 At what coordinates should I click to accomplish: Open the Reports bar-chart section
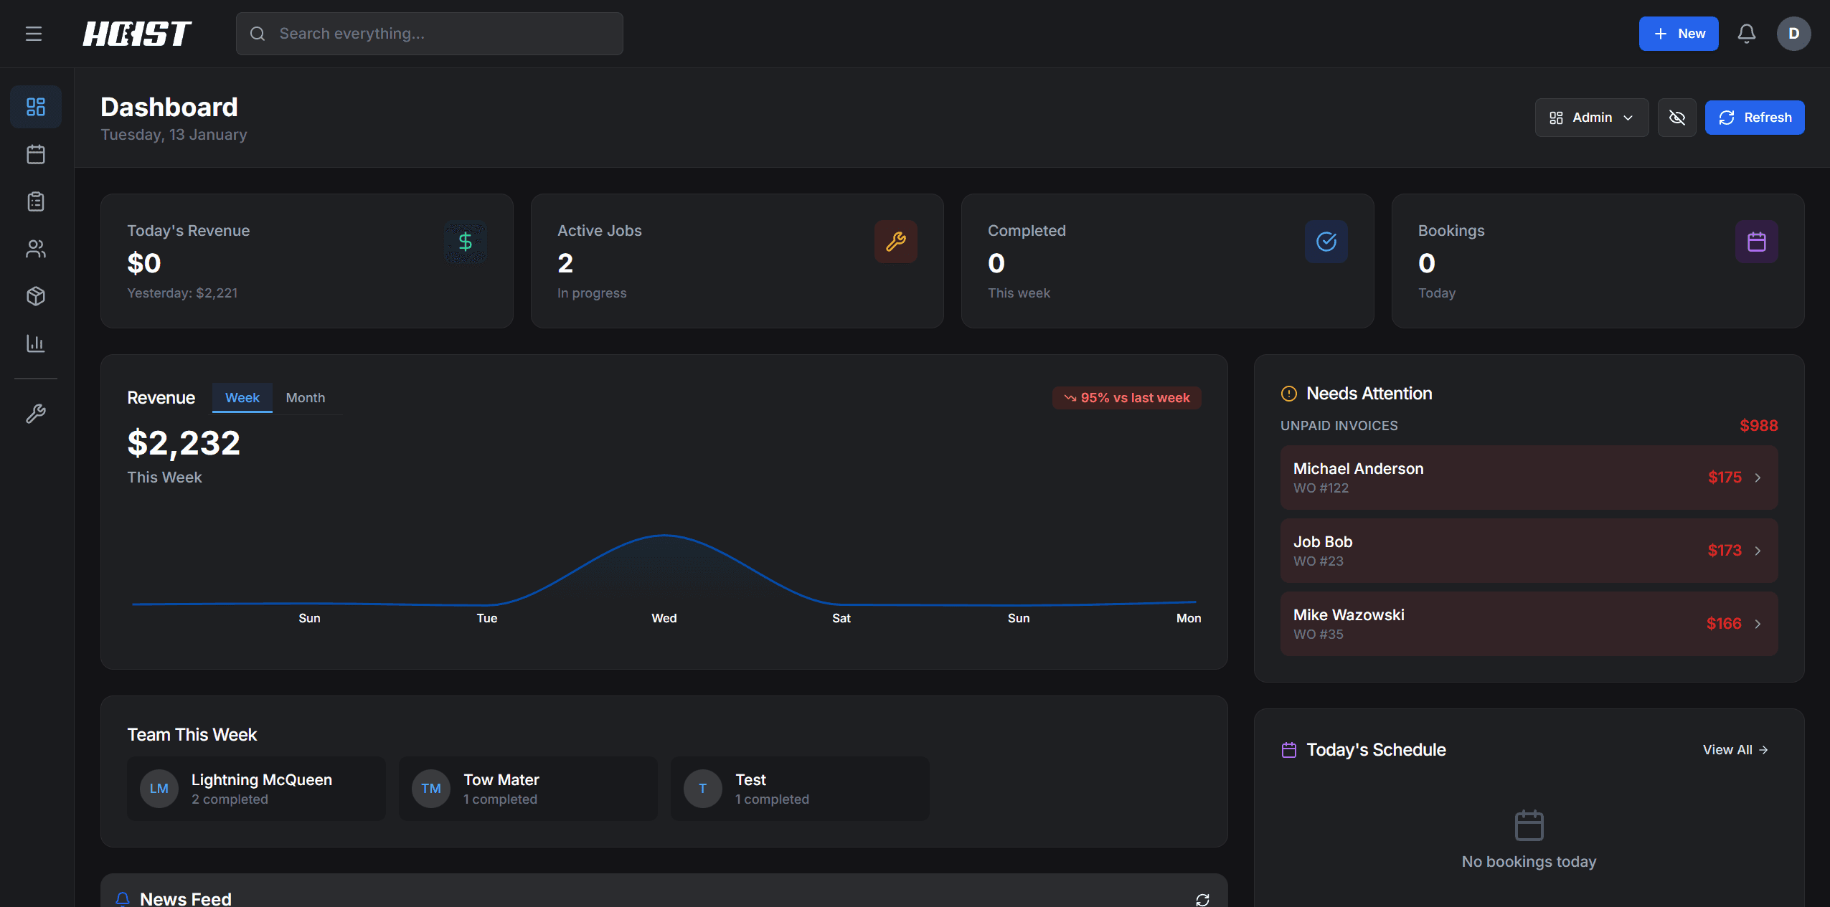pos(35,343)
